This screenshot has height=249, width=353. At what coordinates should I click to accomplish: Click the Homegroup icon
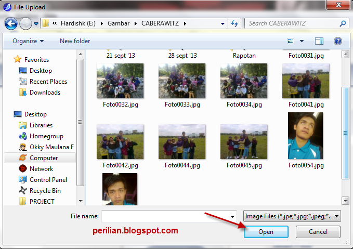tap(23, 136)
